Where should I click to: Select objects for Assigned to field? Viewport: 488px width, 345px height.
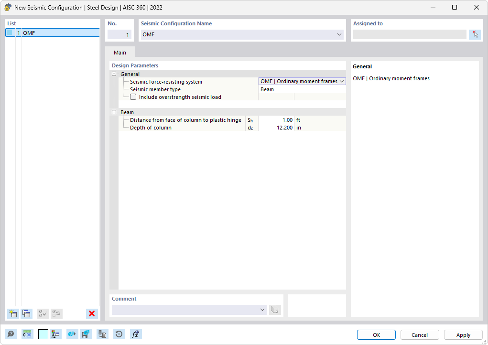click(x=475, y=34)
